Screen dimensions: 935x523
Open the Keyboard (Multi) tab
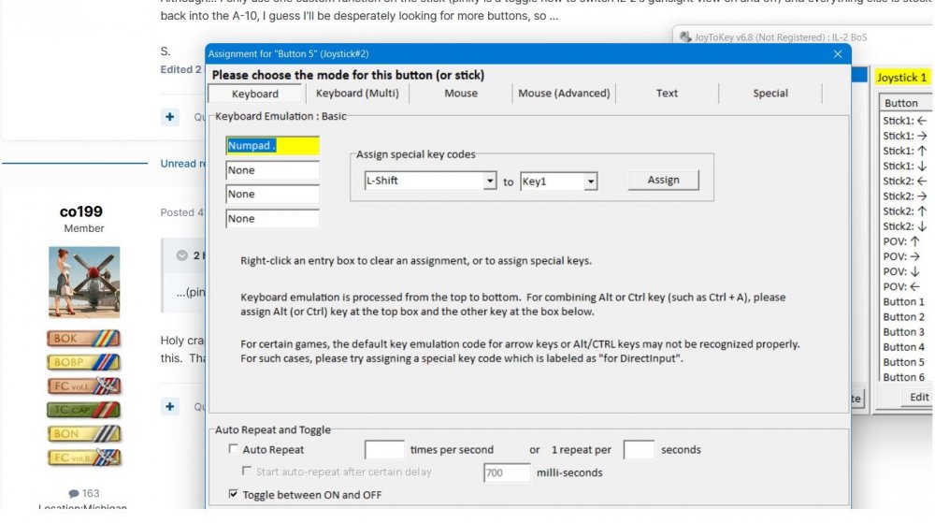click(357, 93)
